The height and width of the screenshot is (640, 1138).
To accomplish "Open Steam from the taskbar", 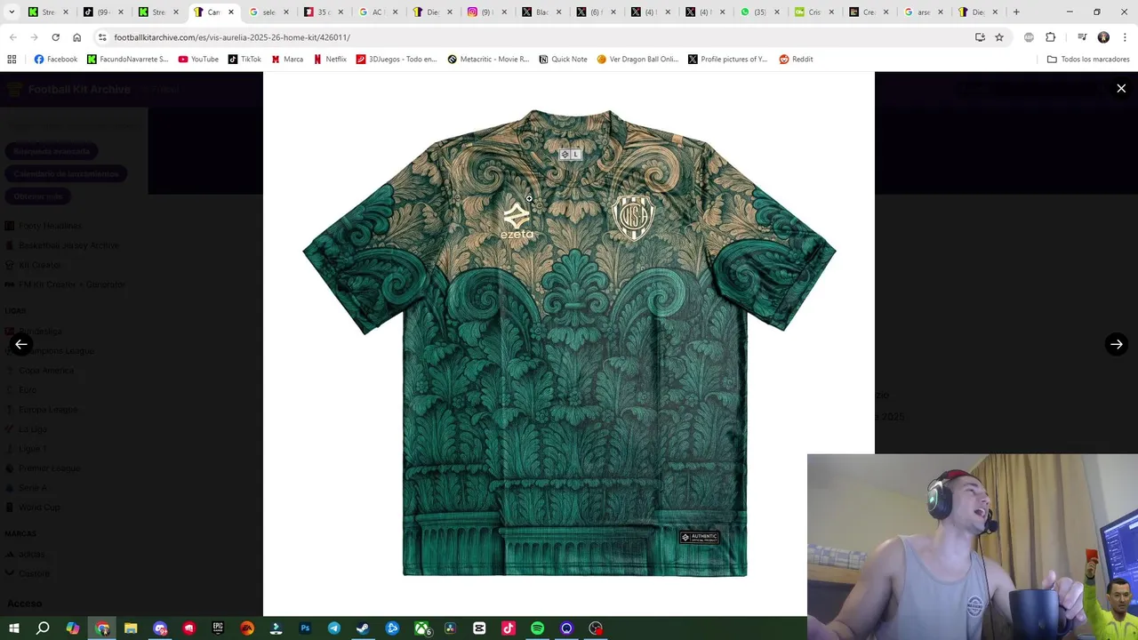I will 363,628.
